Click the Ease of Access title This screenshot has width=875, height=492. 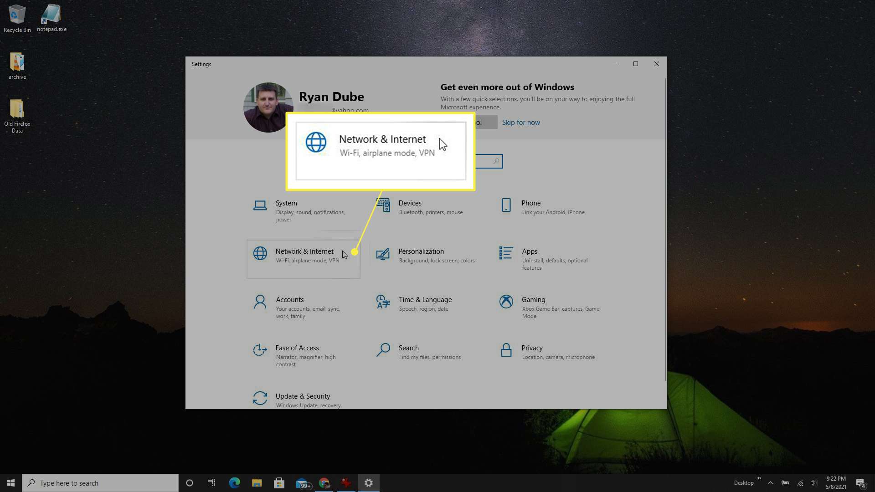(x=297, y=348)
